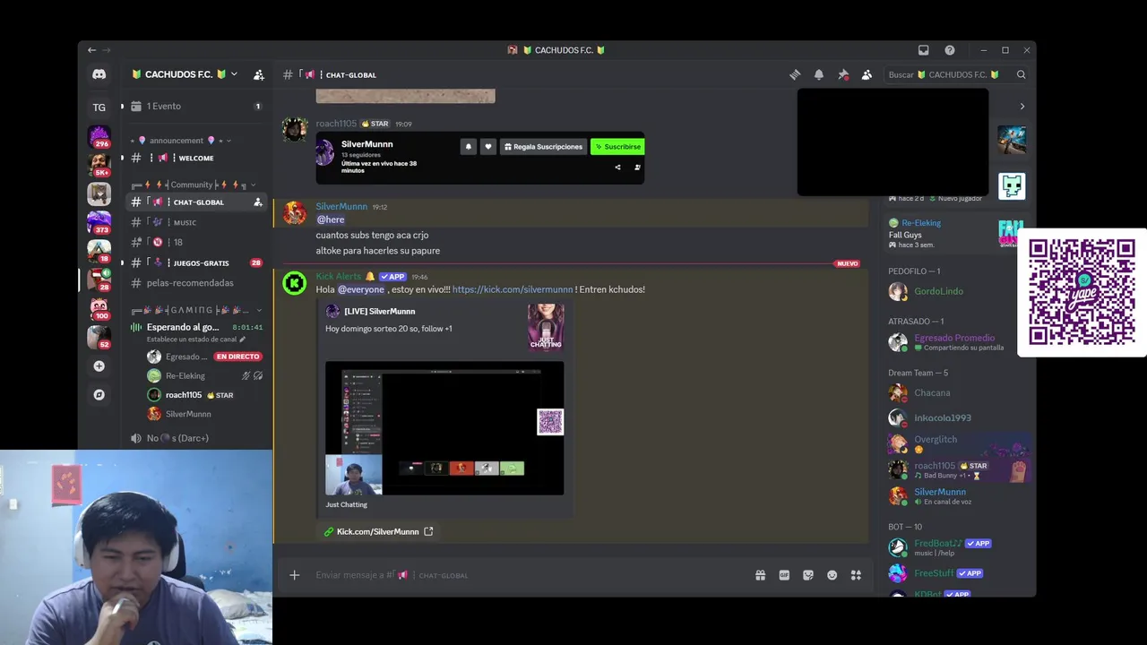This screenshot has width=1147, height=645.
Task: Open inbox icon in title bar
Action: tap(923, 50)
